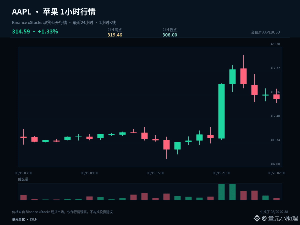300x225 pixels.
Task: Click the x-axis label '08/19 15:00'
Action: coord(155,173)
